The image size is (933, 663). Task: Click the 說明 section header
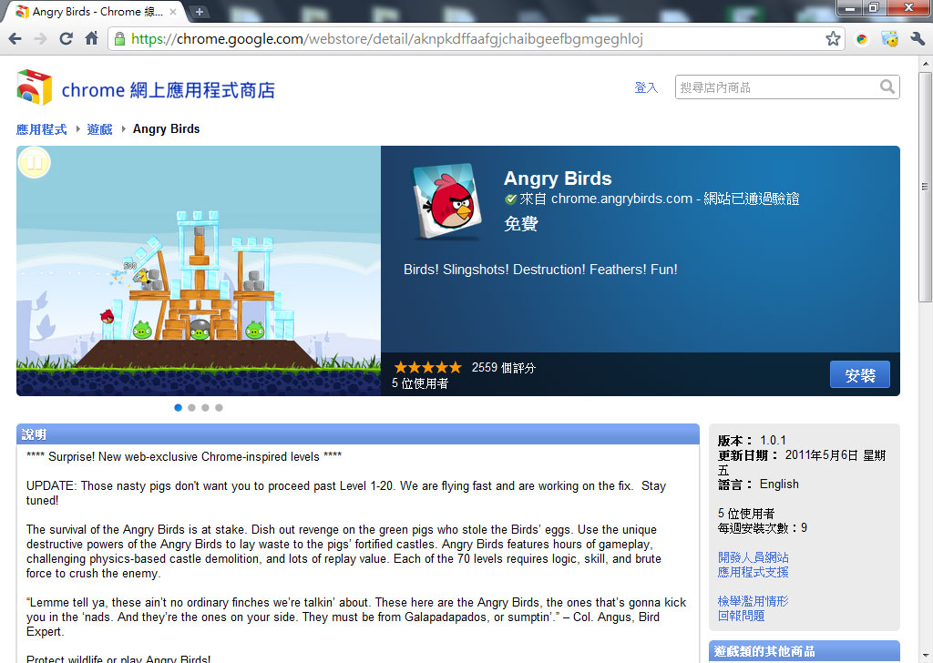click(x=357, y=434)
